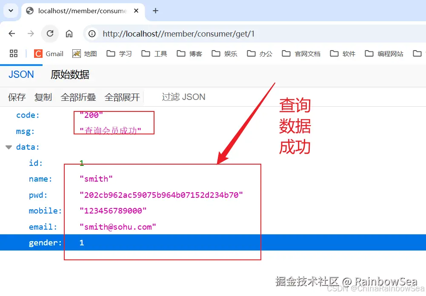Click the "查询会员成功" msg value
The image size is (426, 296).
click(110, 131)
